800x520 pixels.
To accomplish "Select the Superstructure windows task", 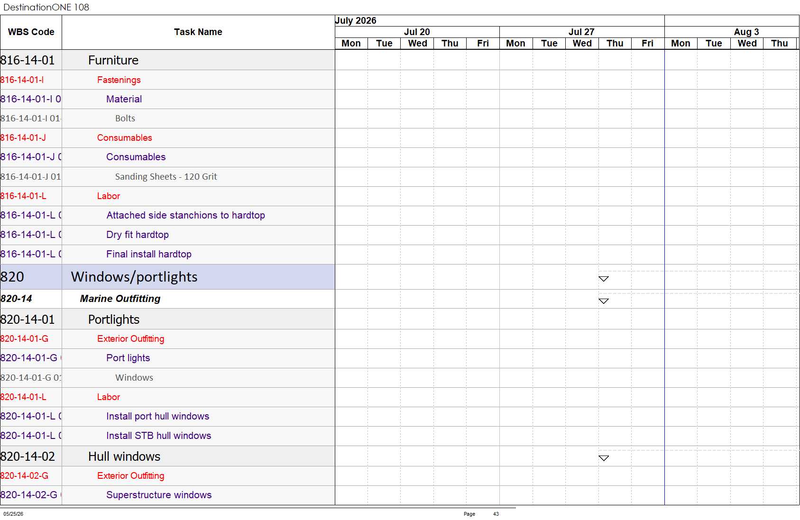I will (159, 495).
